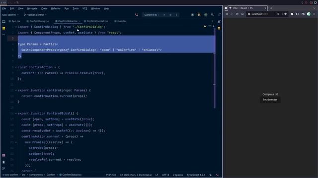Viewport: 318px width, 178px height.
Task: Open Brave shields icon
Action: pos(285,14)
